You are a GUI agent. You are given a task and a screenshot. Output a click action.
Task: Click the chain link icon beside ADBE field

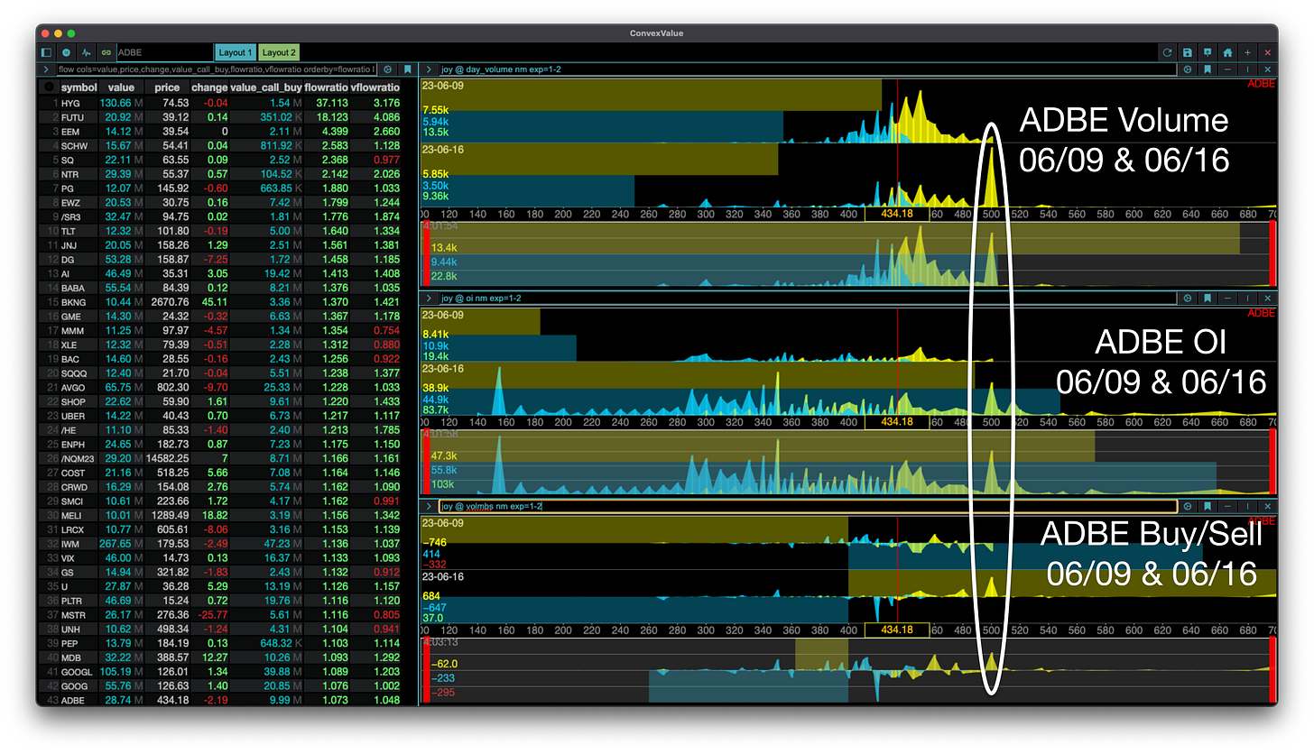point(106,53)
